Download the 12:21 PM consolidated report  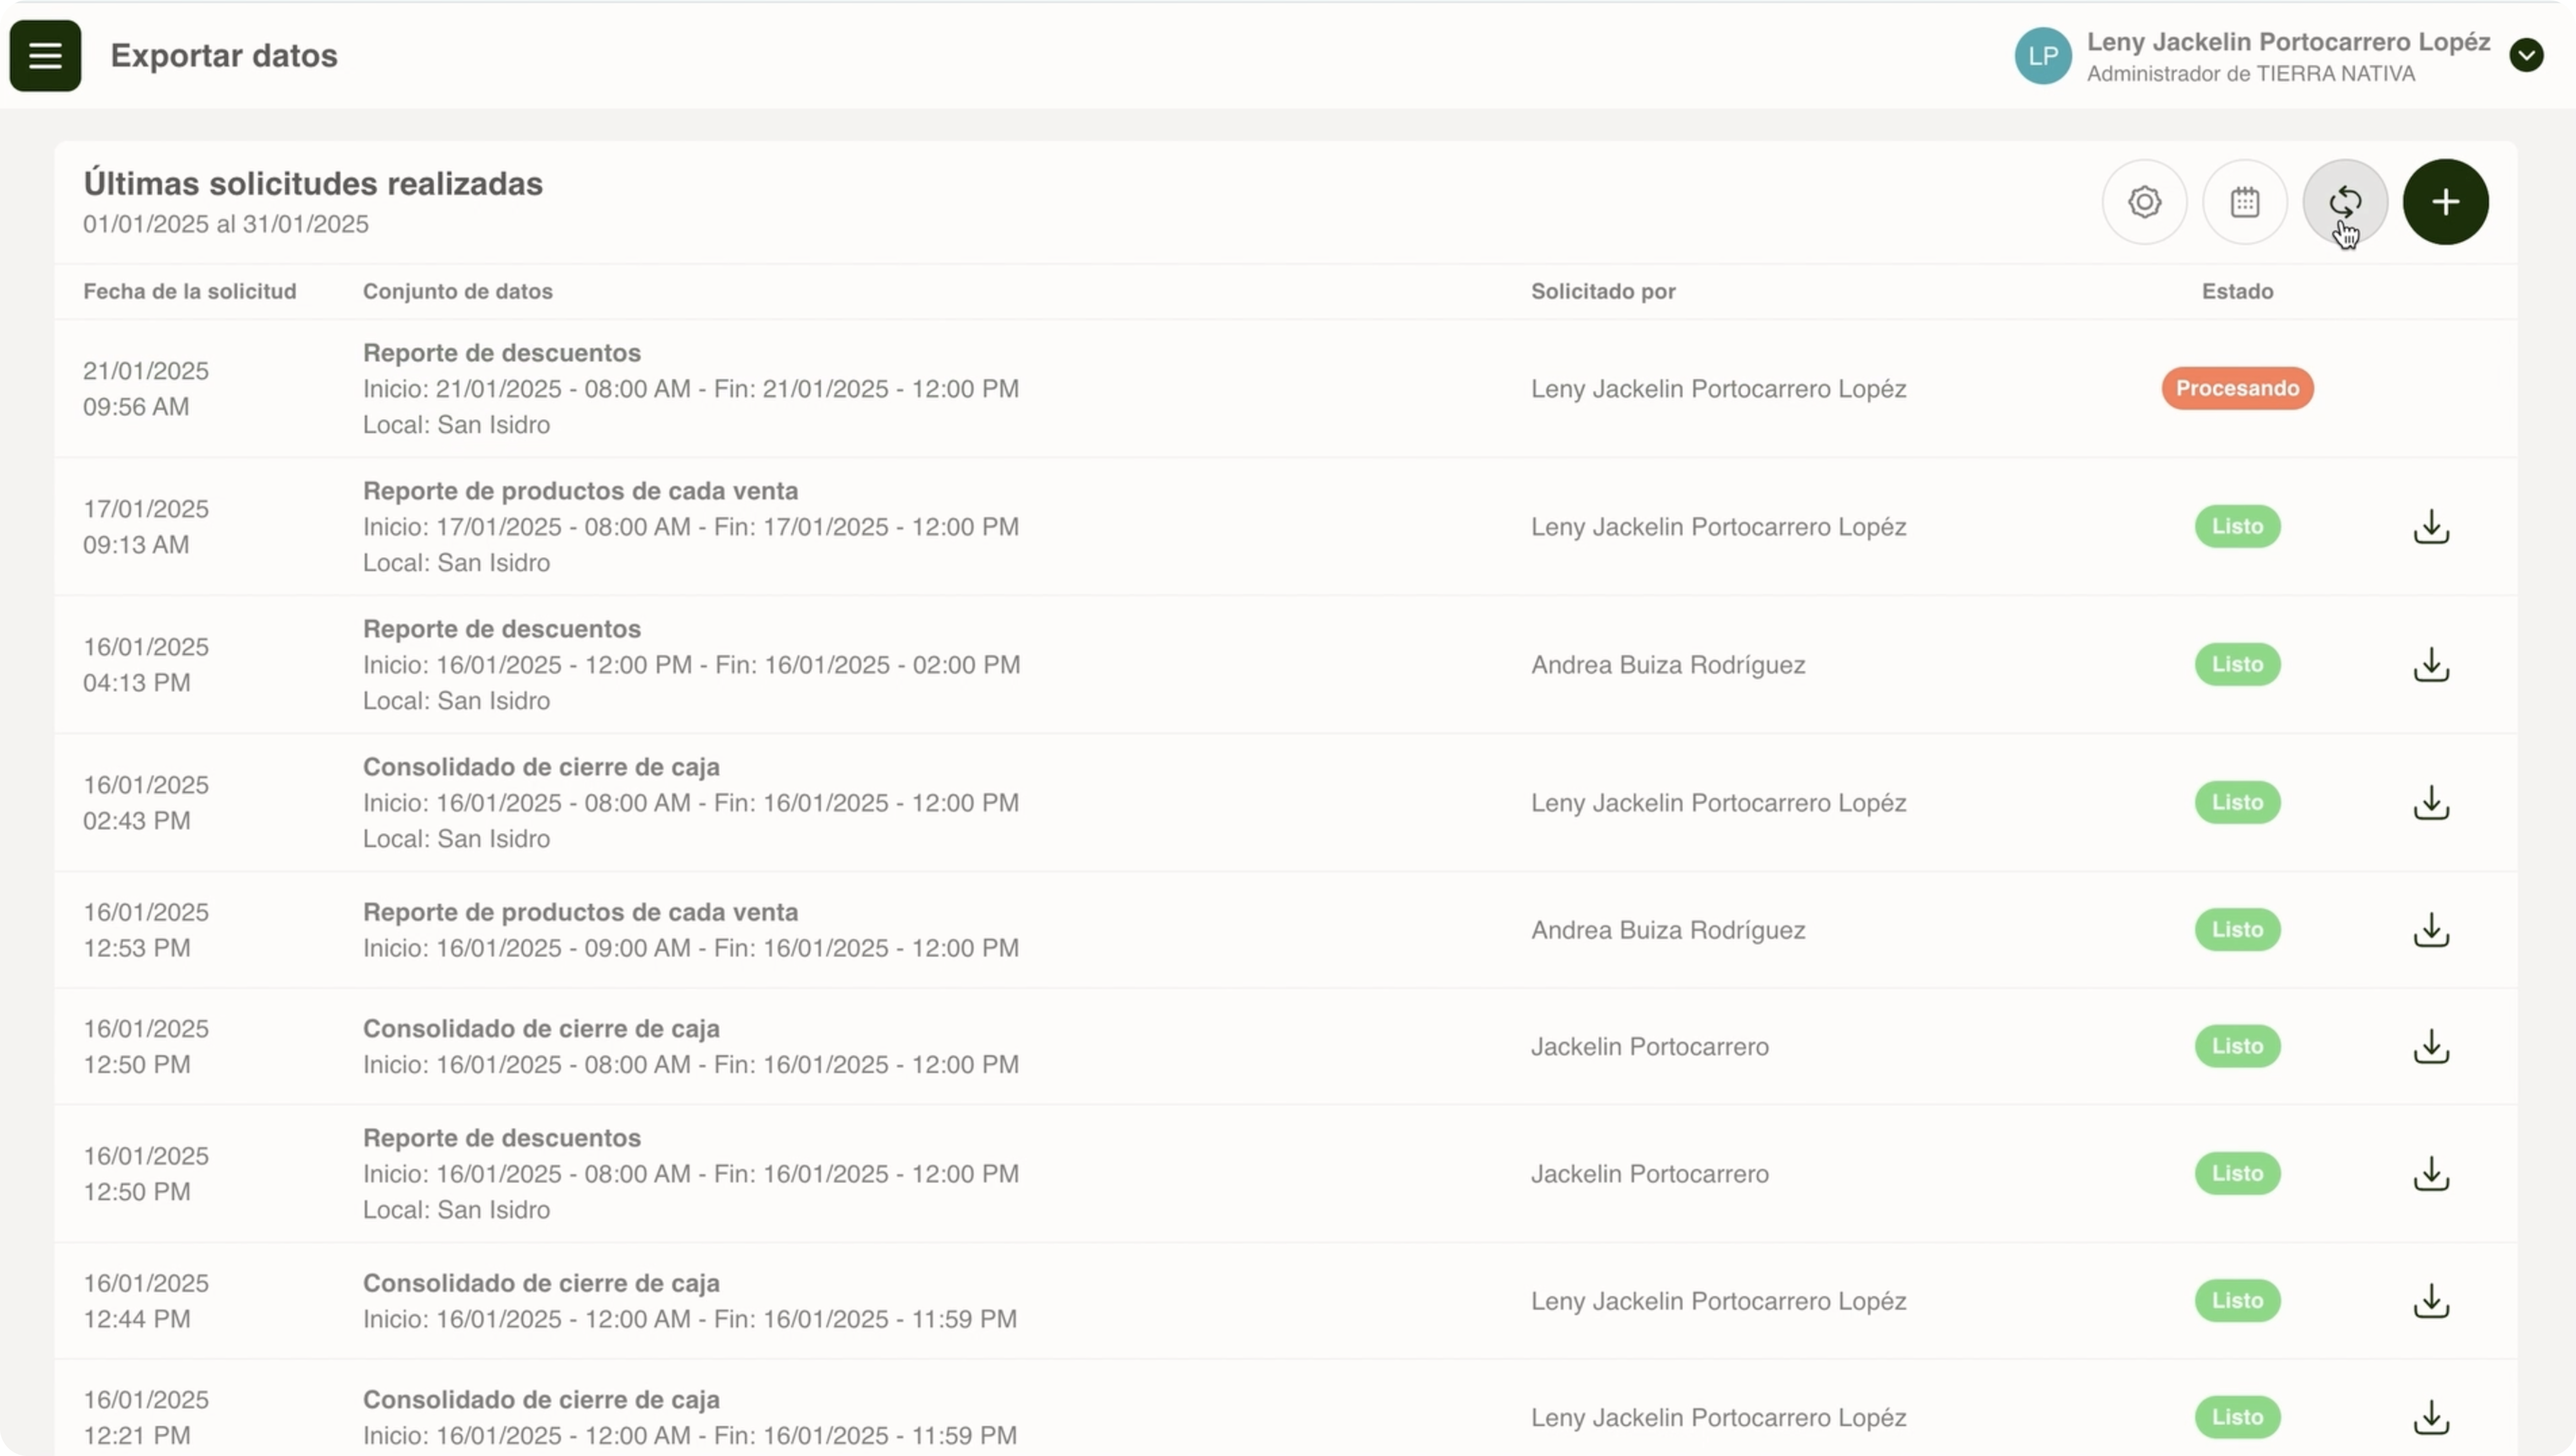(2431, 1417)
